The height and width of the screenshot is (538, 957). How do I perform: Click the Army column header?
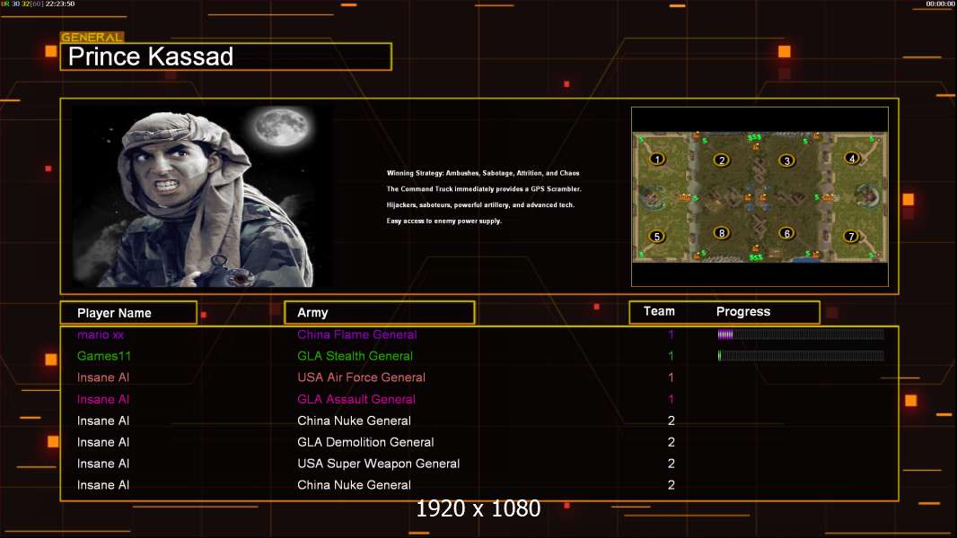coord(380,313)
